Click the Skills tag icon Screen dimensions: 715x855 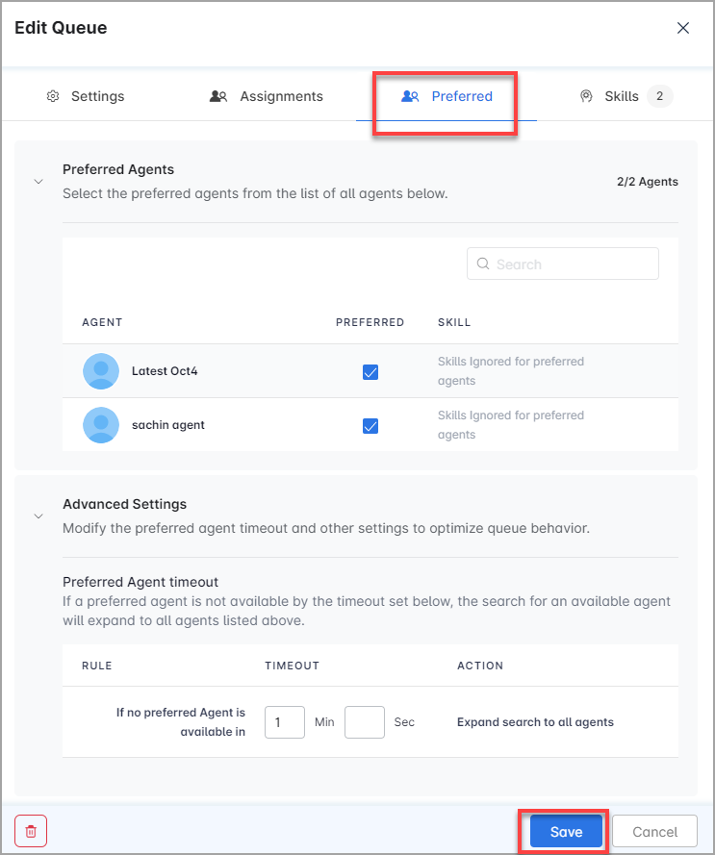[586, 95]
